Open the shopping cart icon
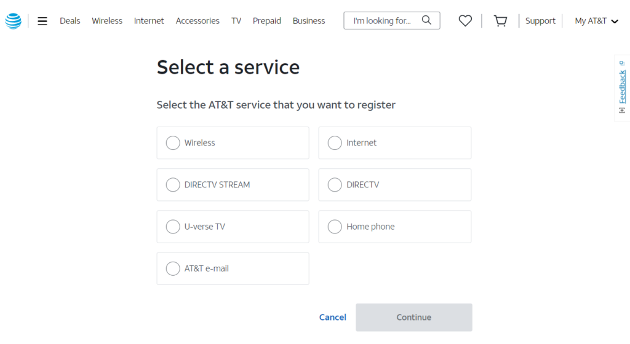Viewport: 630px width, 344px height. point(500,20)
